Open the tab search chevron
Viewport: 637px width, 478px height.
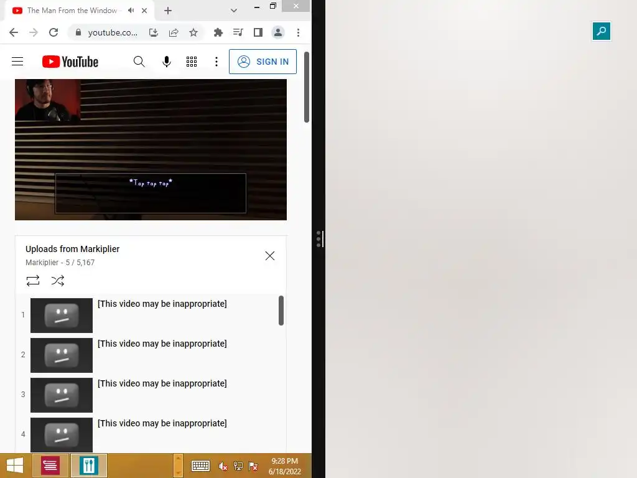coord(234,11)
